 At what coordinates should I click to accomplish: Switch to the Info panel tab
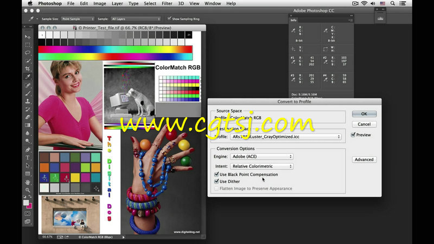coord(293,20)
